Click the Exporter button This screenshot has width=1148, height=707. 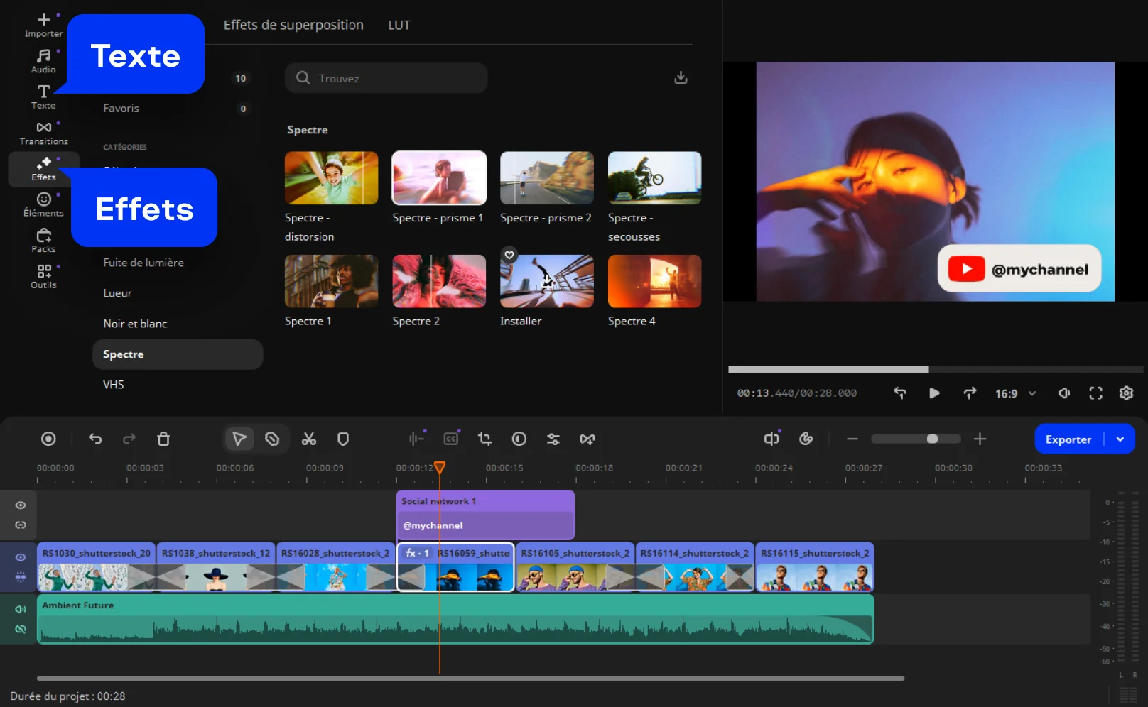pyautogui.click(x=1068, y=439)
